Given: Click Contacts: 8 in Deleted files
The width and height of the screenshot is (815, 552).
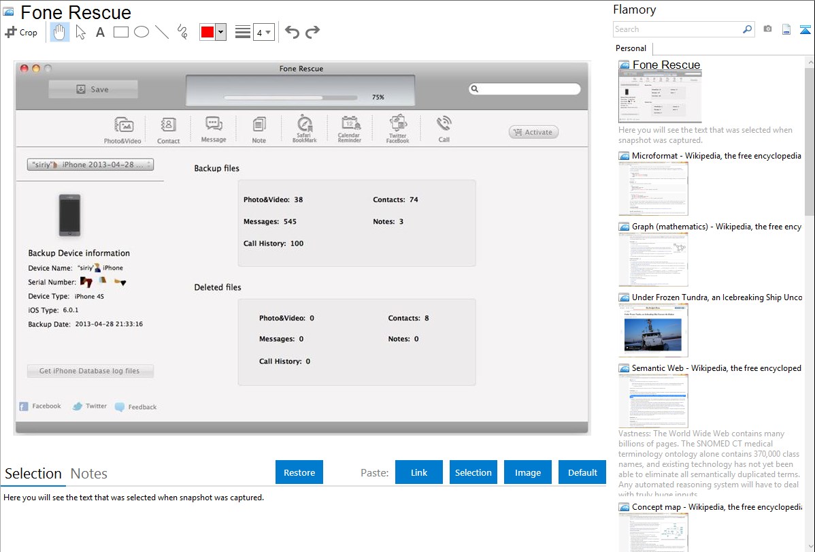Looking at the screenshot, I should (409, 318).
